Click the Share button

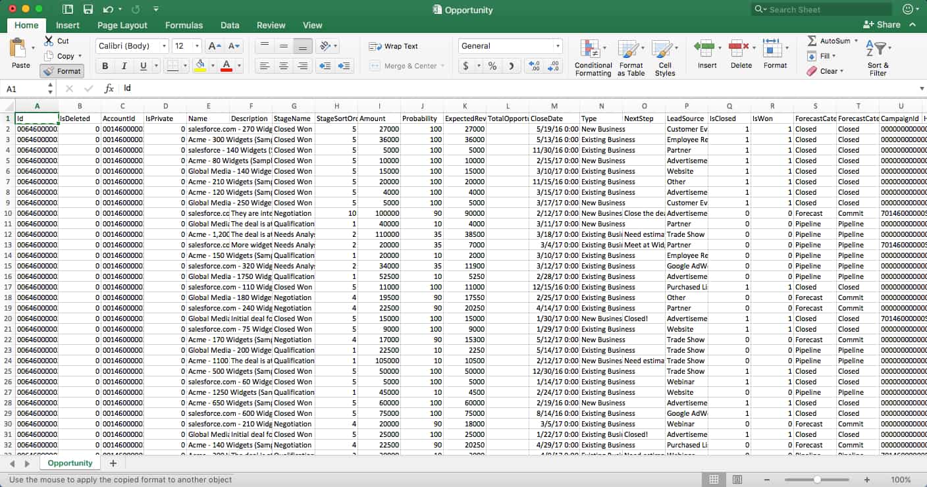[x=882, y=24]
